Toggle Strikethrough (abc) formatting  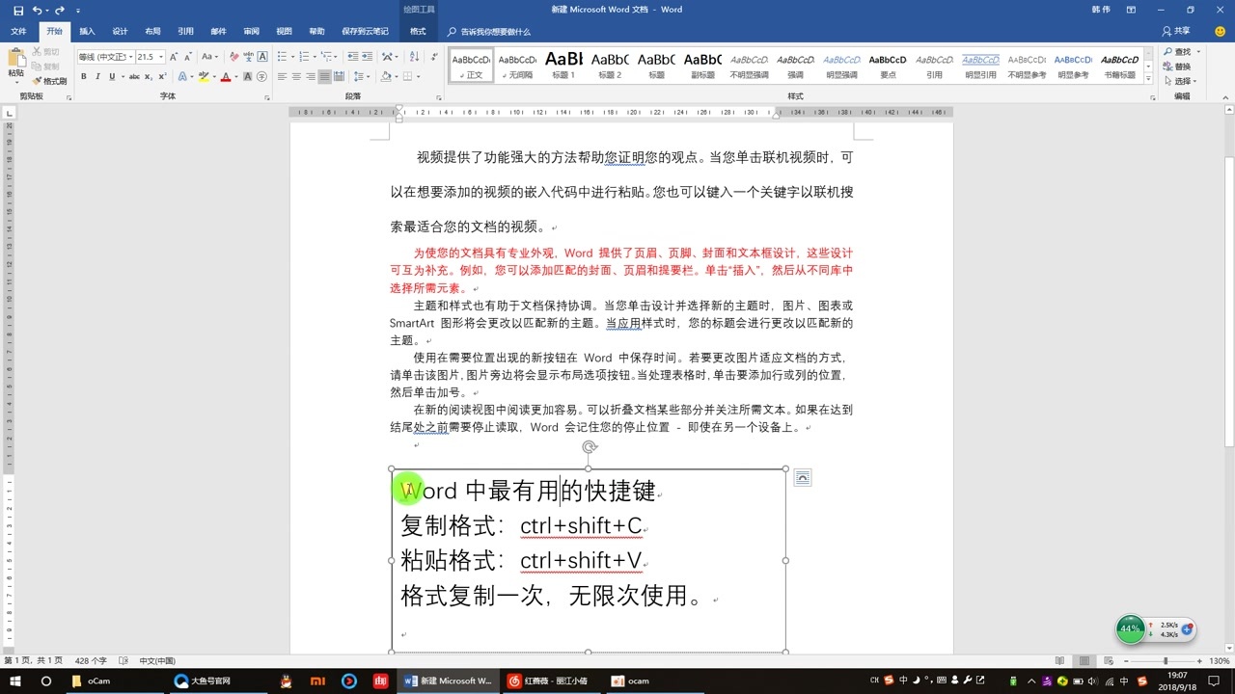click(134, 76)
